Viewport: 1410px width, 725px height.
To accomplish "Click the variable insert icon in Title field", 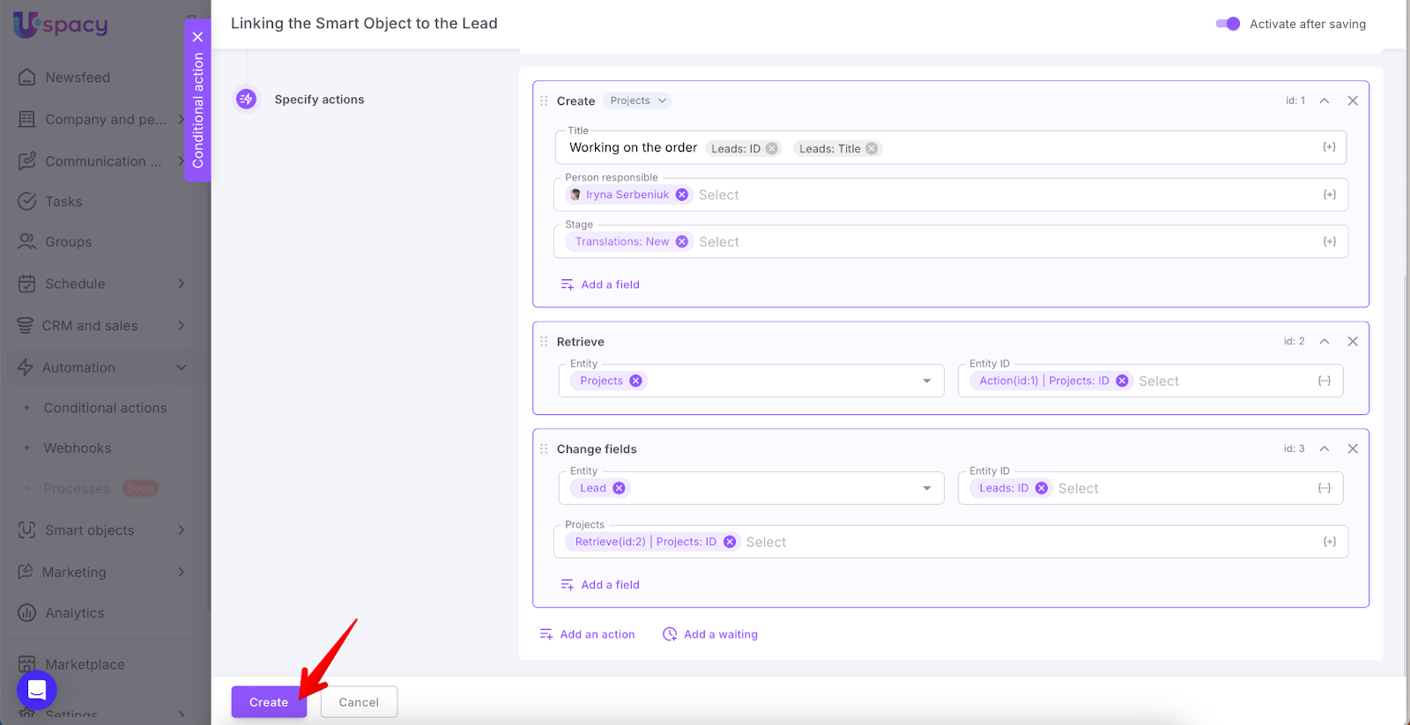I will pyautogui.click(x=1329, y=147).
